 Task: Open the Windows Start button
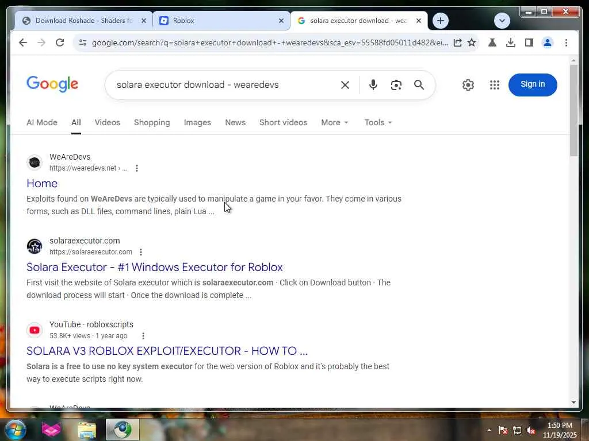(x=16, y=430)
